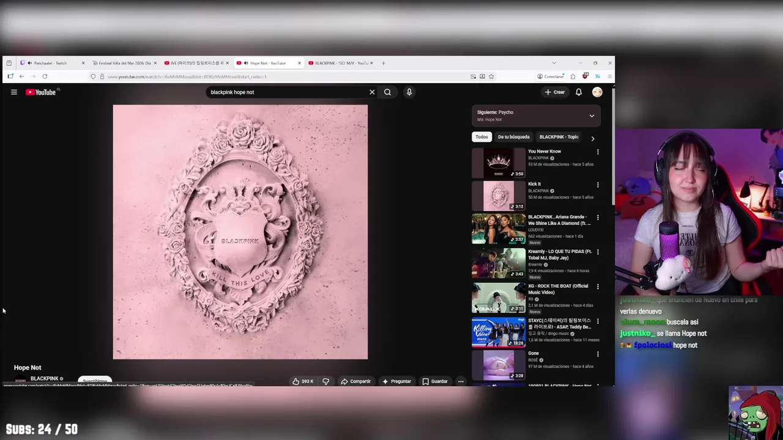The height and width of the screenshot is (440, 783).
Task: Click the Compartir button
Action: (x=355, y=381)
